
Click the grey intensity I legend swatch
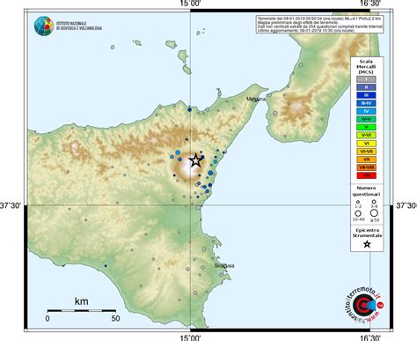pyautogui.click(x=366, y=79)
